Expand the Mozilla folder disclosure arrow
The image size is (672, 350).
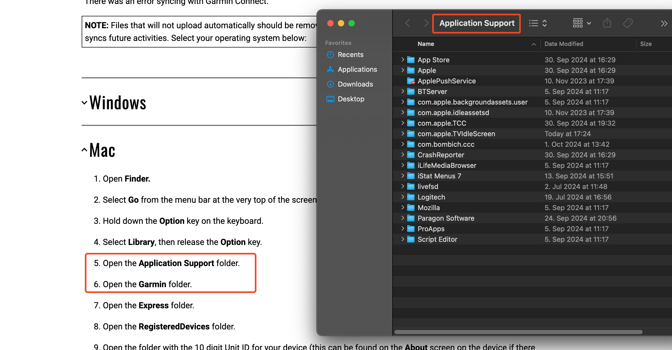click(x=403, y=207)
